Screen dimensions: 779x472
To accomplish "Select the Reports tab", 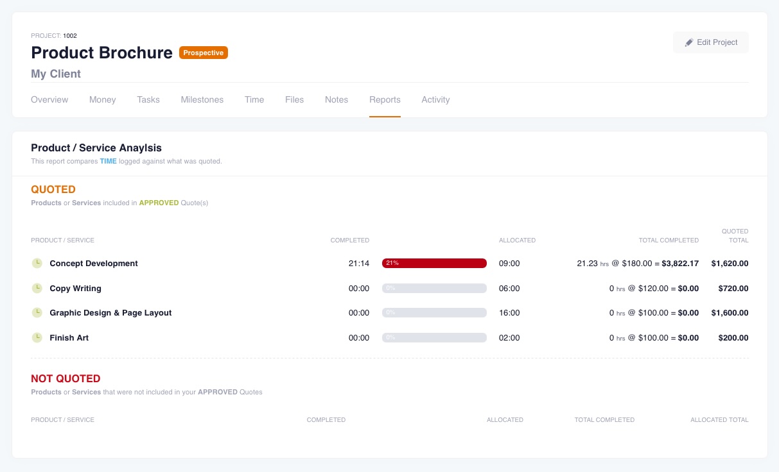I will tap(385, 99).
